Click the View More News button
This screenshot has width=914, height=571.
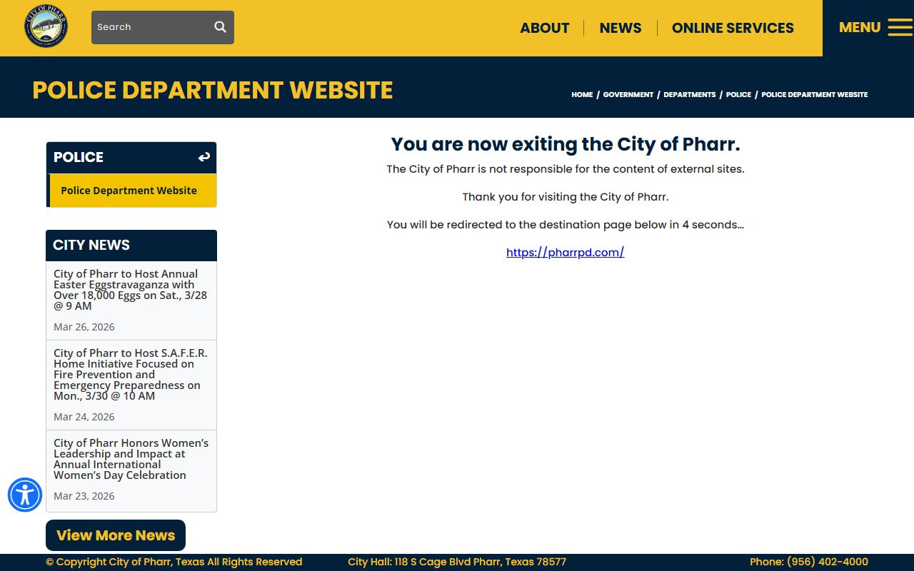coord(116,535)
